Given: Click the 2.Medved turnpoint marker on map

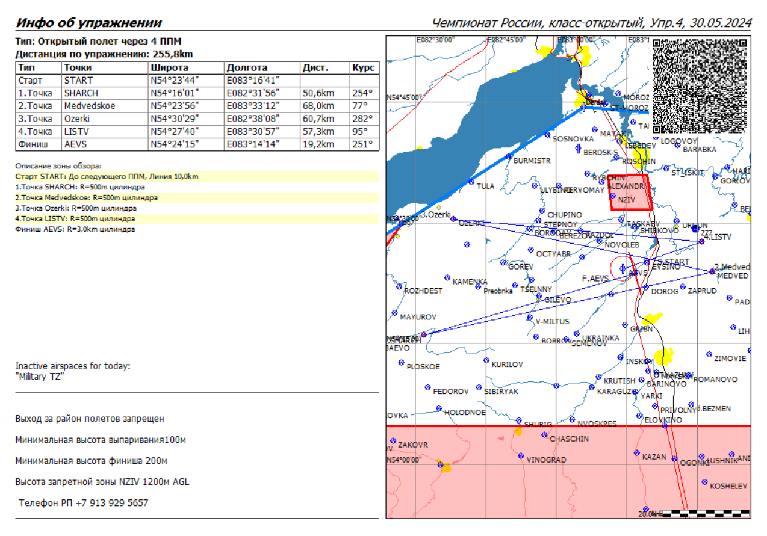Looking at the screenshot, I should click(x=712, y=271).
